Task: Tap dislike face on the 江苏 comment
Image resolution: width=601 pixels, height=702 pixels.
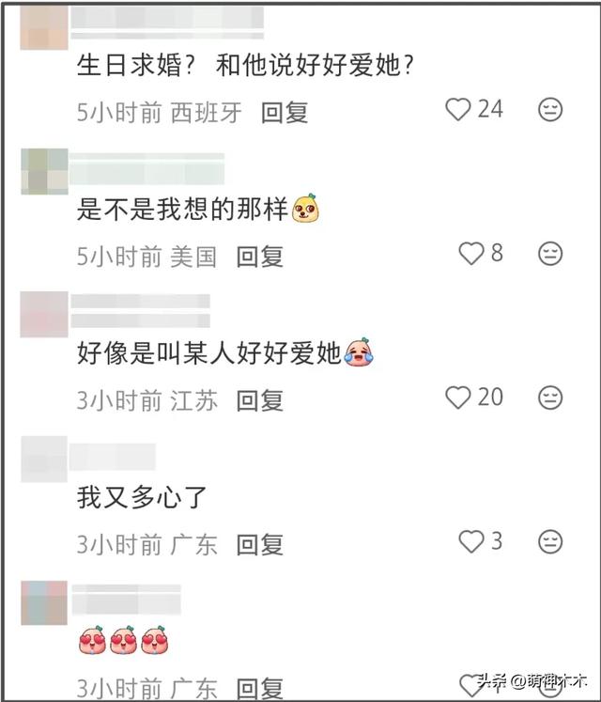Action: pyautogui.click(x=550, y=398)
